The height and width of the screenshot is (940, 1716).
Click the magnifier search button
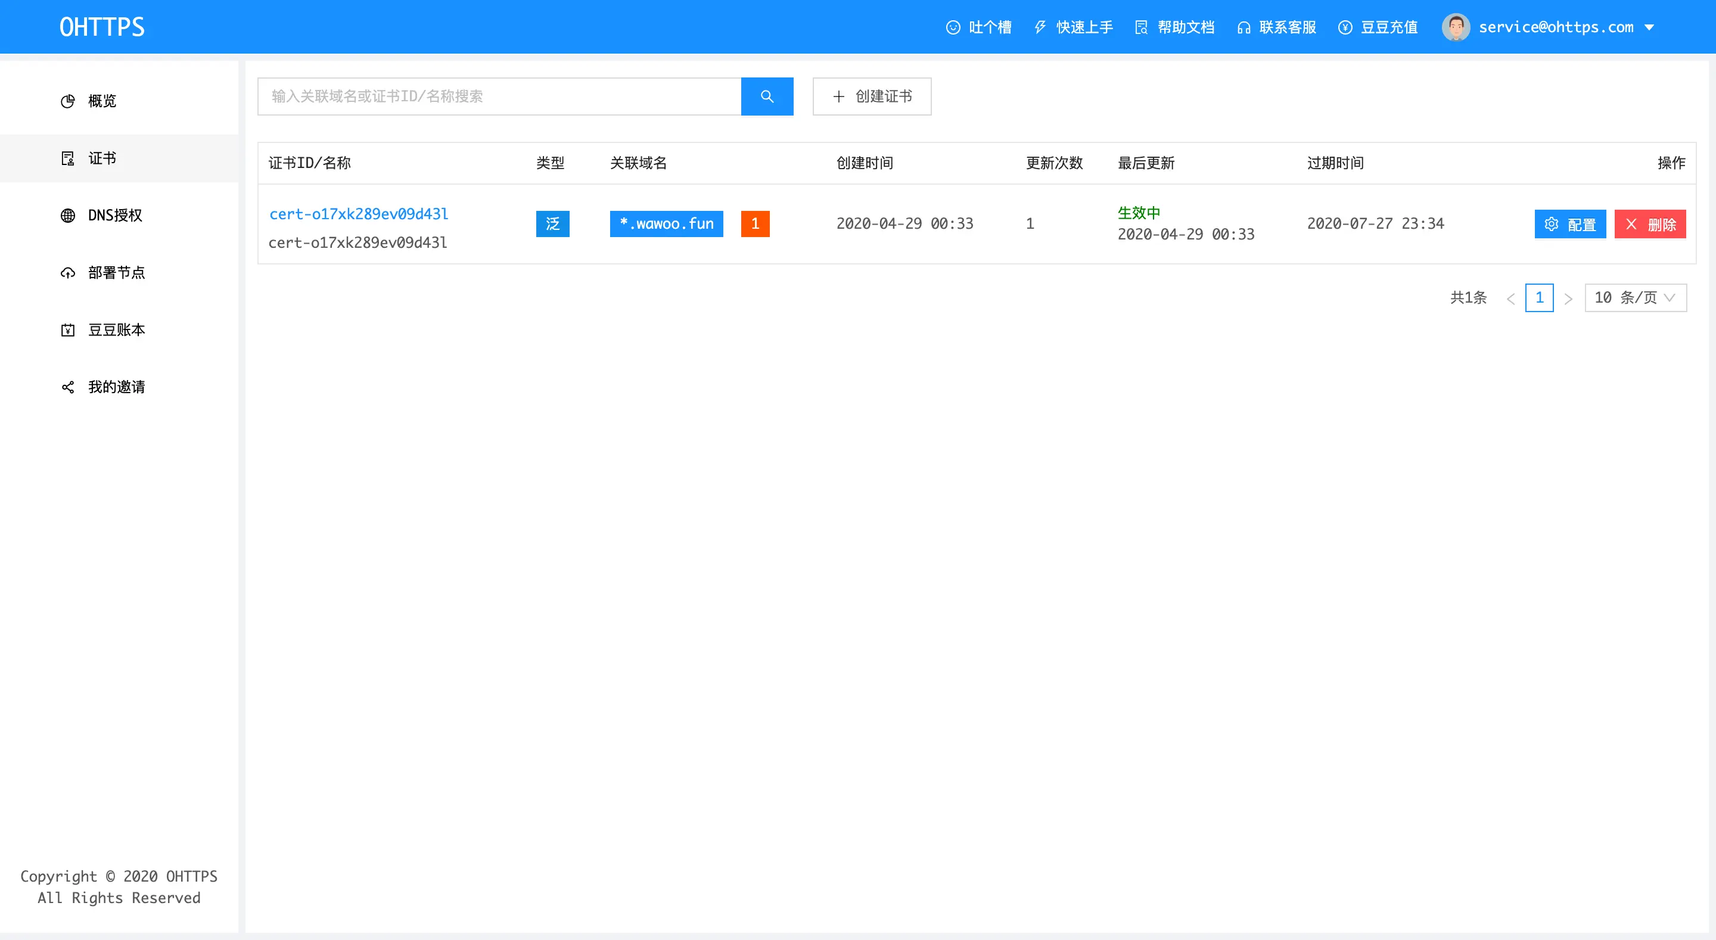(x=767, y=97)
